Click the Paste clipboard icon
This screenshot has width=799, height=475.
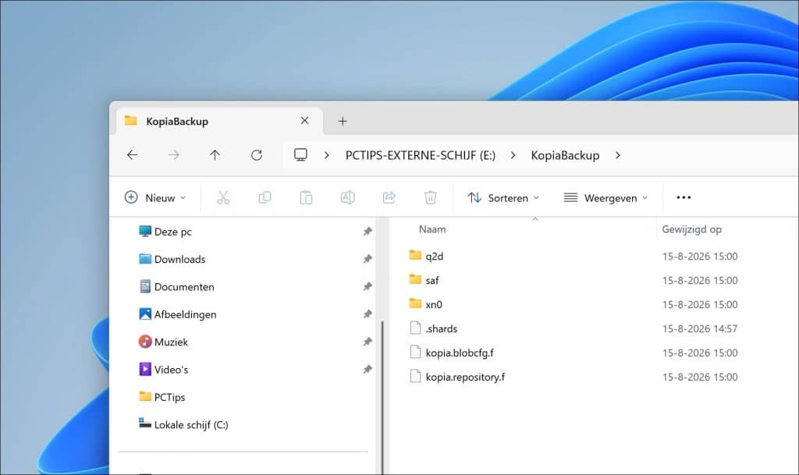click(x=306, y=197)
